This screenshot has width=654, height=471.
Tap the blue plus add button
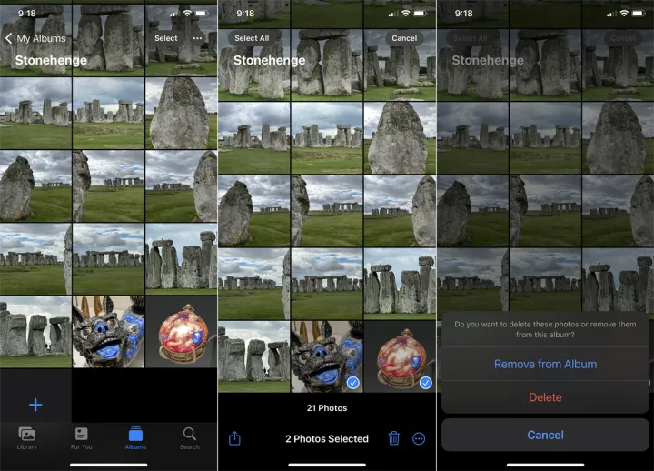[x=35, y=405]
